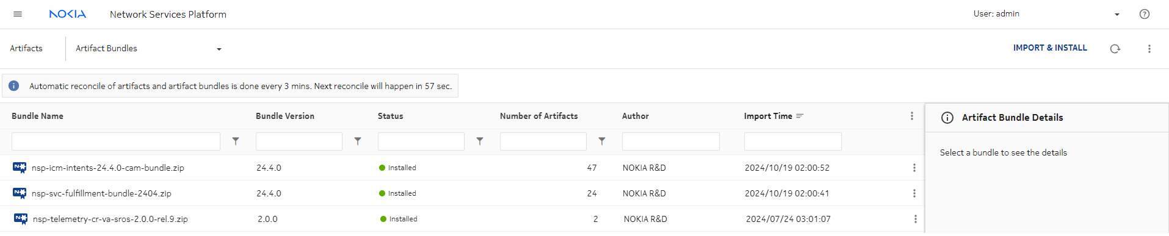The image size is (1169, 236).
Task: Open the Bundle Name filter options
Action: (x=236, y=141)
